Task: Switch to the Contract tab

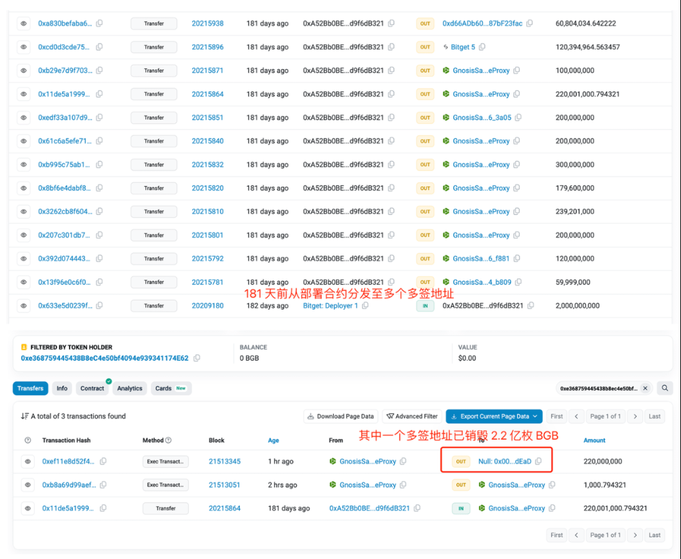Action: (x=92, y=388)
